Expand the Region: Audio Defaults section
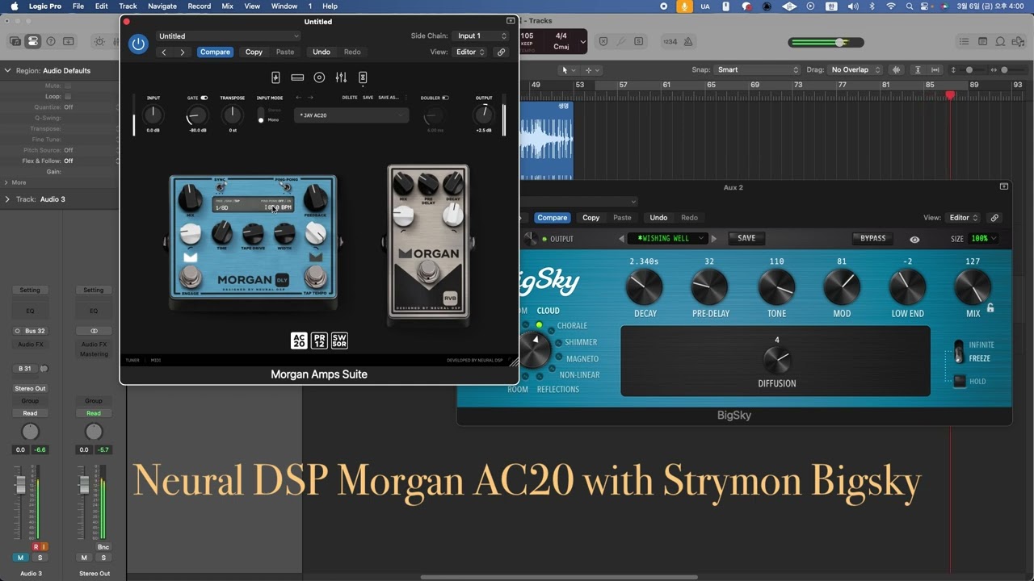The height and width of the screenshot is (581, 1034). 8,70
